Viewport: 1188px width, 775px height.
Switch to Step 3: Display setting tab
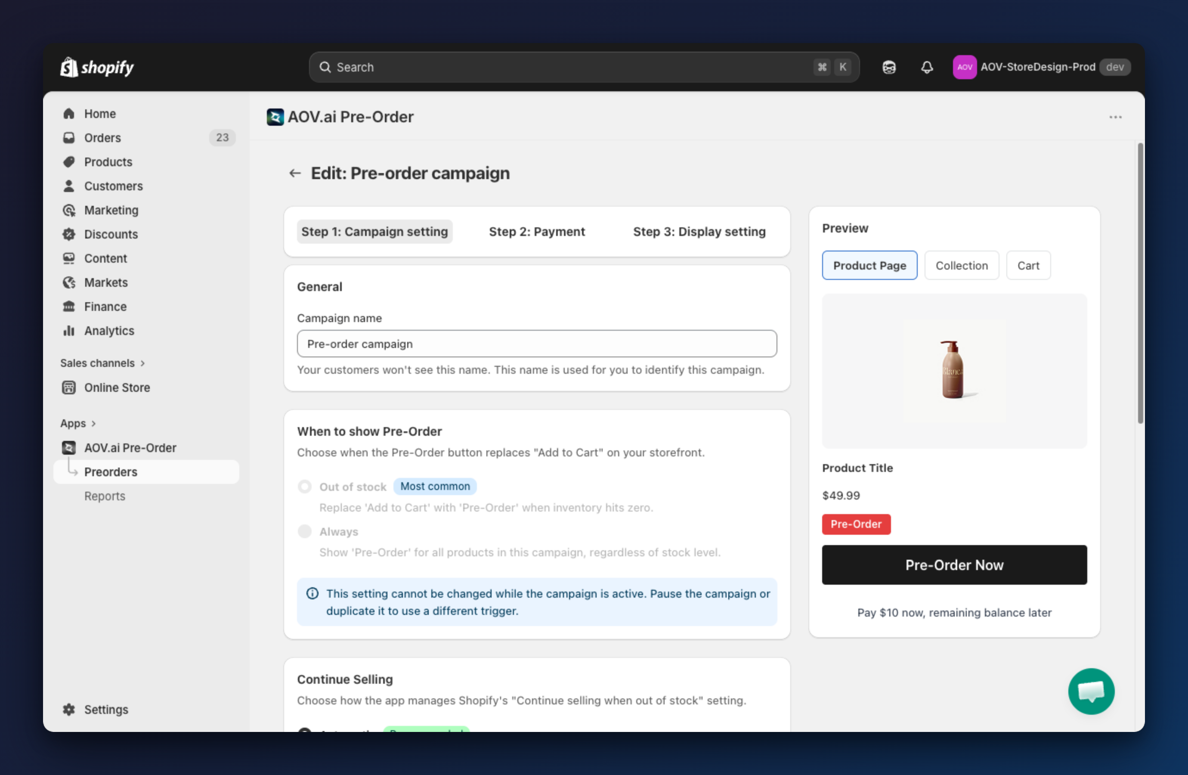click(x=699, y=232)
